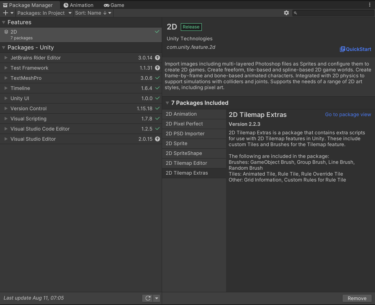375x305 pixels.
Task: Expand the Version Control row arrow
Action: [x=6, y=108]
